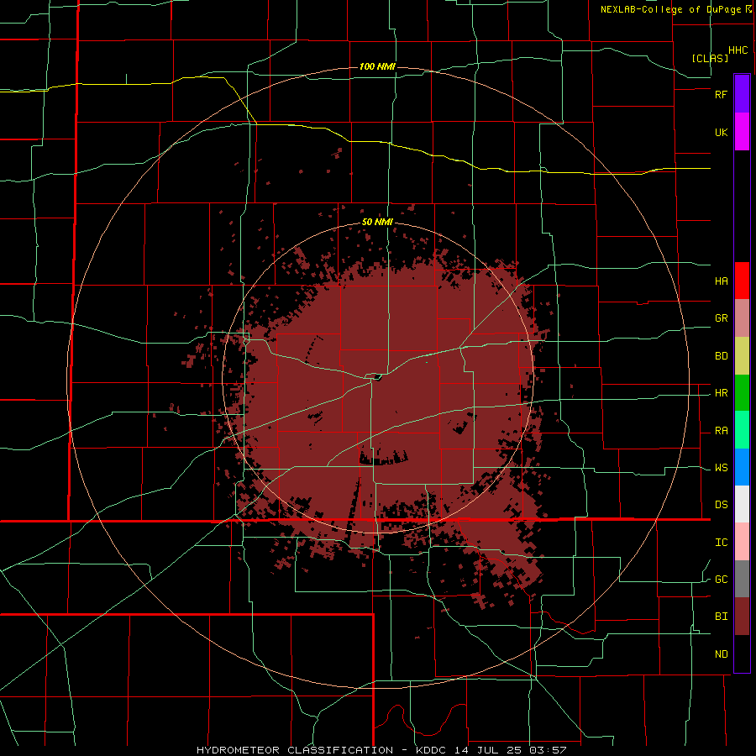Click the IC light pink legend swatch

(742, 542)
